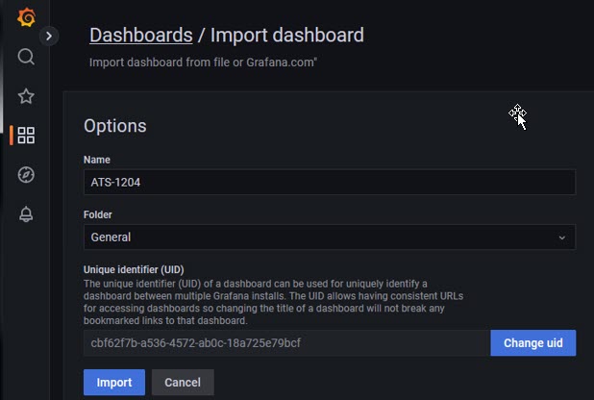Open the Folder dropdown showing General

click(330, 237)
